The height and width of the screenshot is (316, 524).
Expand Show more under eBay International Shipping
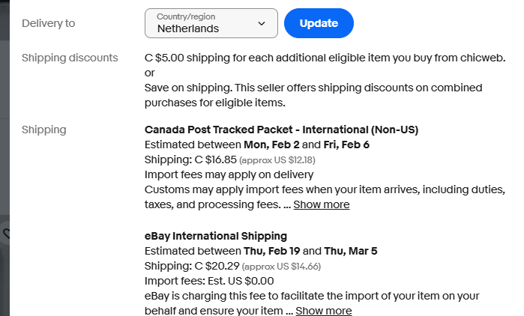point(323,311)
